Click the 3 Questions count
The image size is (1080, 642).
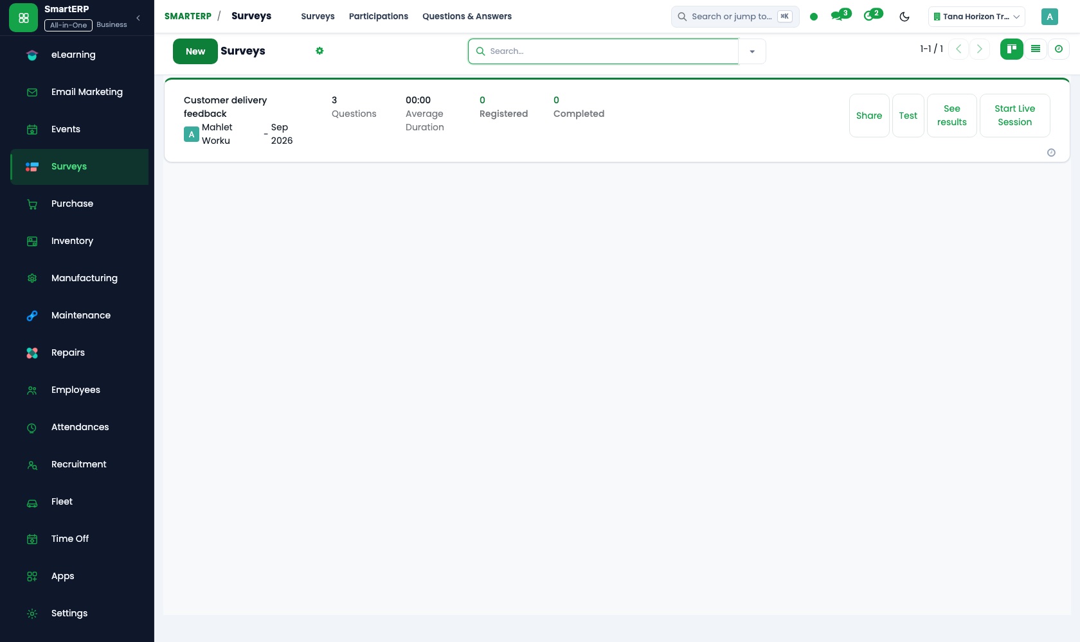point(354,107)
